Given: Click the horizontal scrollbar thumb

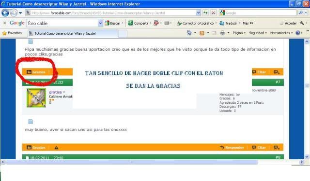Looking at the screenshot, I should pyautogui.click(x=132, y=162).
